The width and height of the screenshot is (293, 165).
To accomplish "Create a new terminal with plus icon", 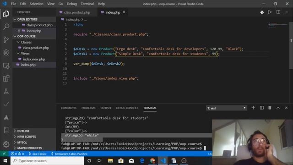I will point(253,108).
